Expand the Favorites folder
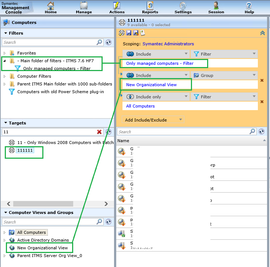 point(5,53)
